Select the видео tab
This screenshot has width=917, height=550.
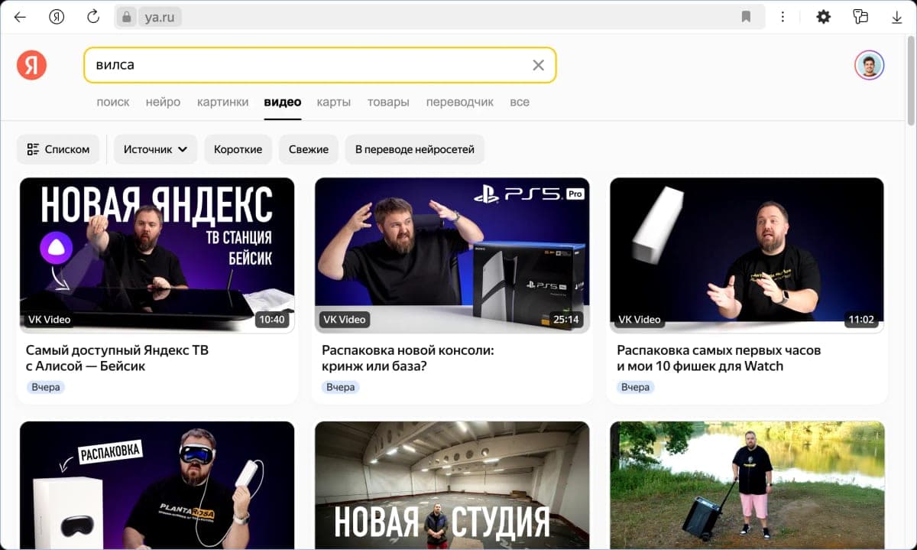click(x=283, y=102)
